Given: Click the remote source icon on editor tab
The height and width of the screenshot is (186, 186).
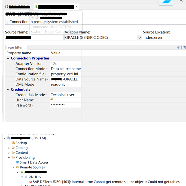Looking at the screenshot, I should point(36,7).
